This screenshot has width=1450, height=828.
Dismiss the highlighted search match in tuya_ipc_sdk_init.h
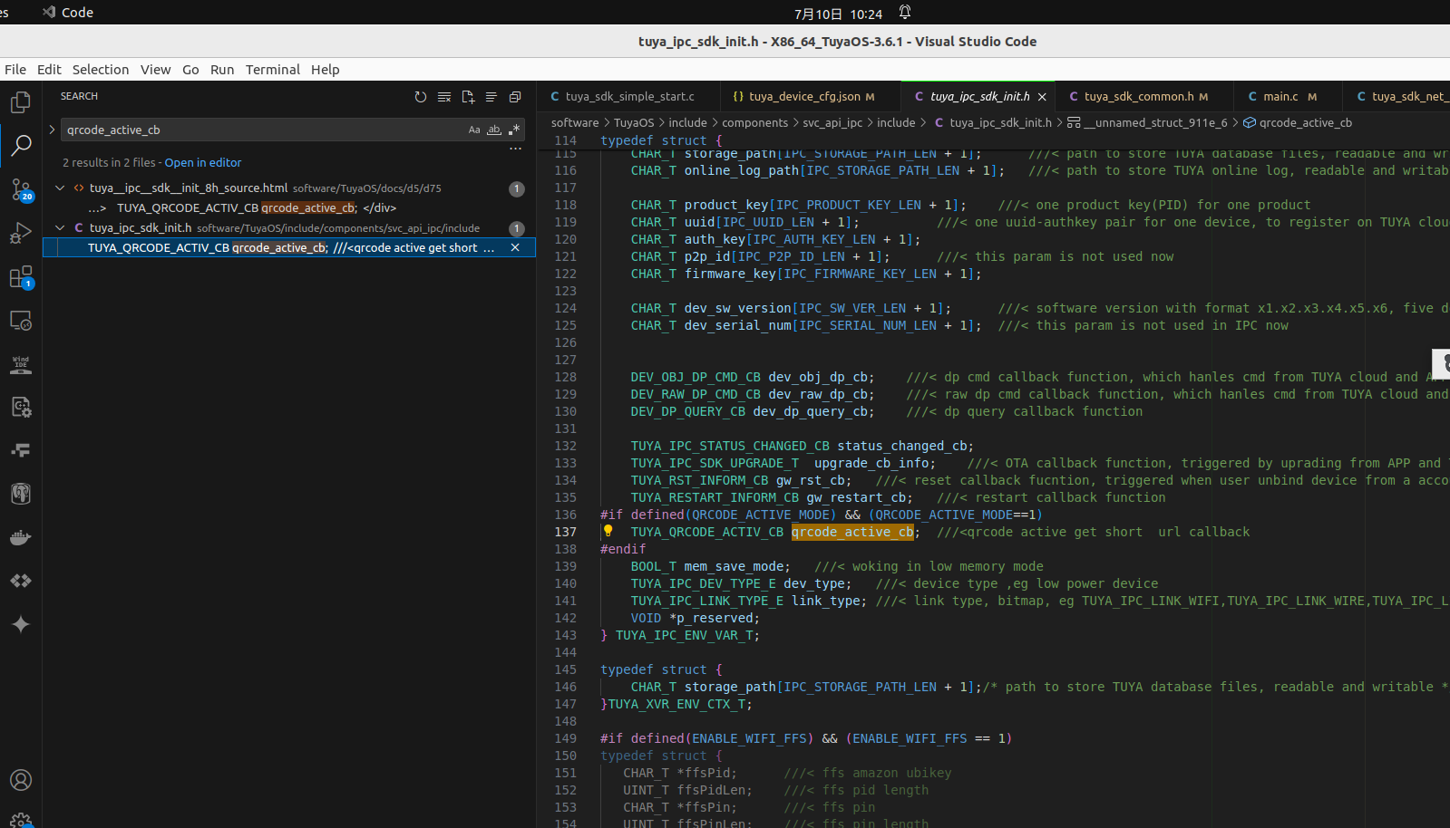point(515,247)
